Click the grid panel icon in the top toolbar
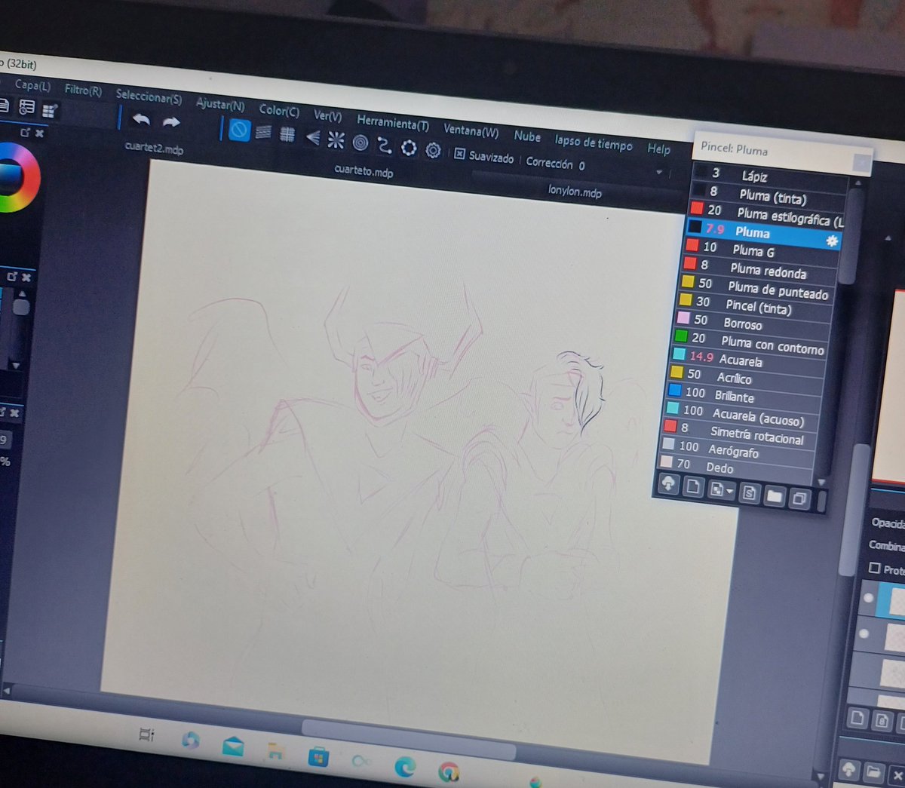Screen dimensions: 905x788 [x=49, y=112]
